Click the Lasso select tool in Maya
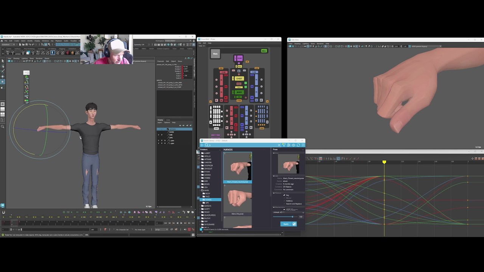This screenshot has width=484, height=272. [x=3, y=66]
